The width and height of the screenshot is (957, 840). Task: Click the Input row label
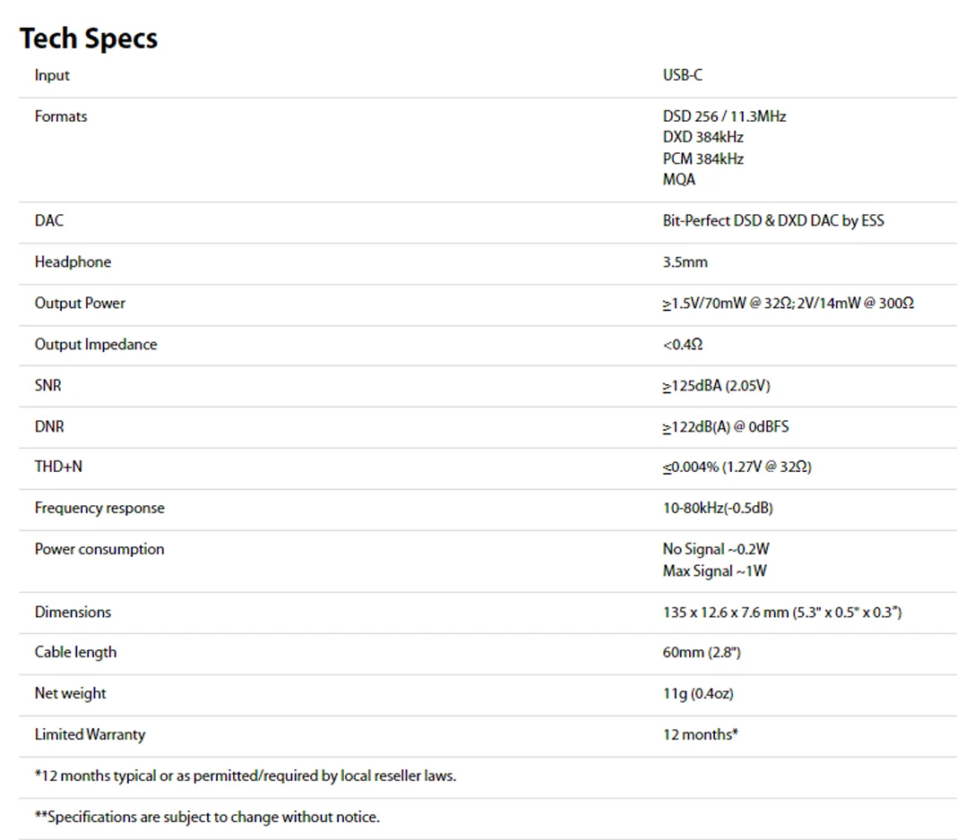[x=52, y=75]
